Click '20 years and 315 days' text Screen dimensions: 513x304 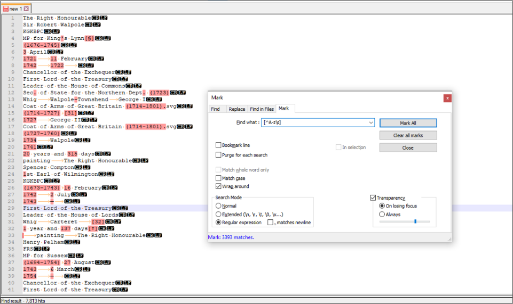59,154
